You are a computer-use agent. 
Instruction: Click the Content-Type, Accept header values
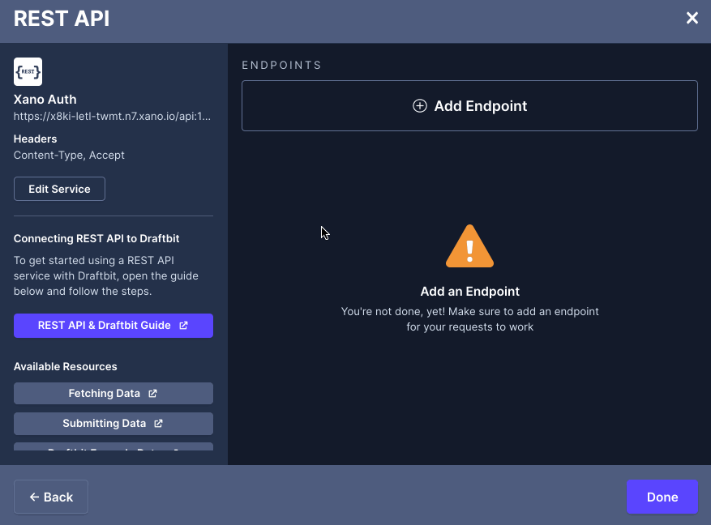69,155
